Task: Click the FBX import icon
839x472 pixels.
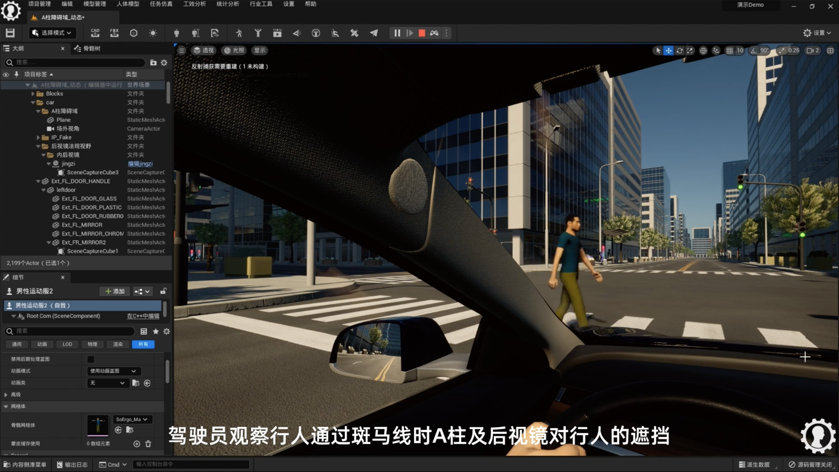Action: click(114, 33)
